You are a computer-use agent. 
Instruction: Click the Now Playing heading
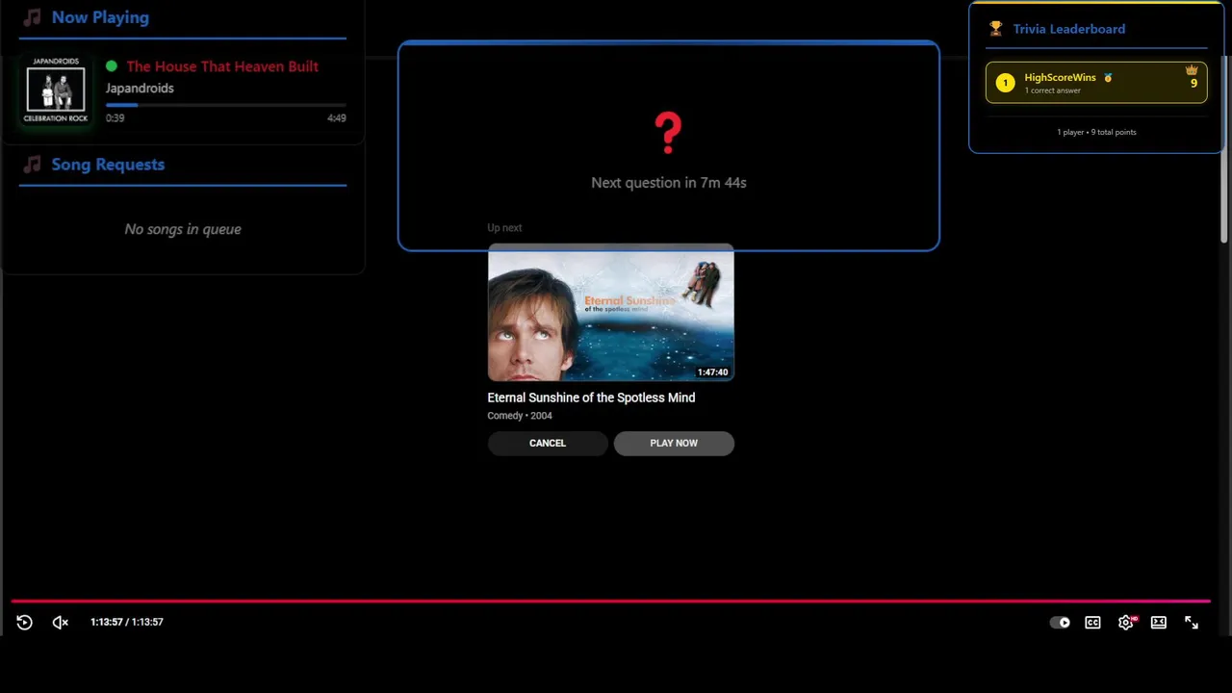click(100, 17)
